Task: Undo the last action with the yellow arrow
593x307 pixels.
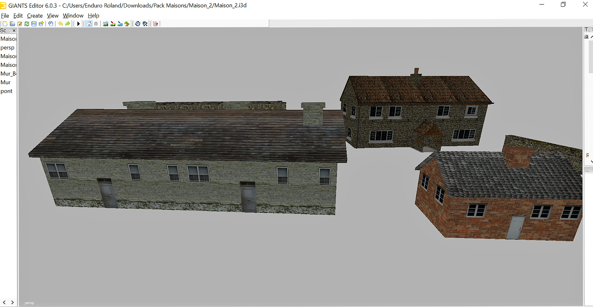Action: (60, 24)
